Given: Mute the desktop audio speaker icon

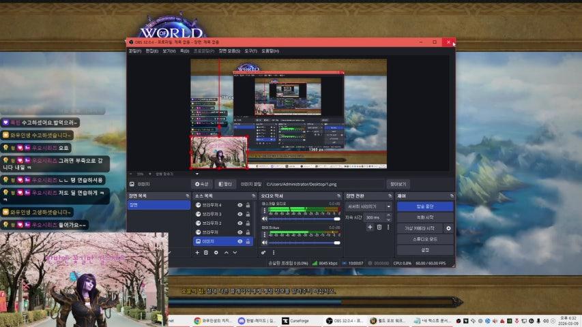Looking at the screenshot, I should point(265,219).
